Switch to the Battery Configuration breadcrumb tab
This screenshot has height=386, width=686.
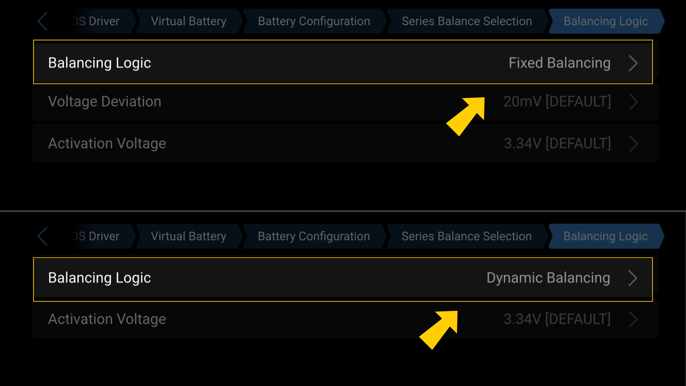coord(314,21)
